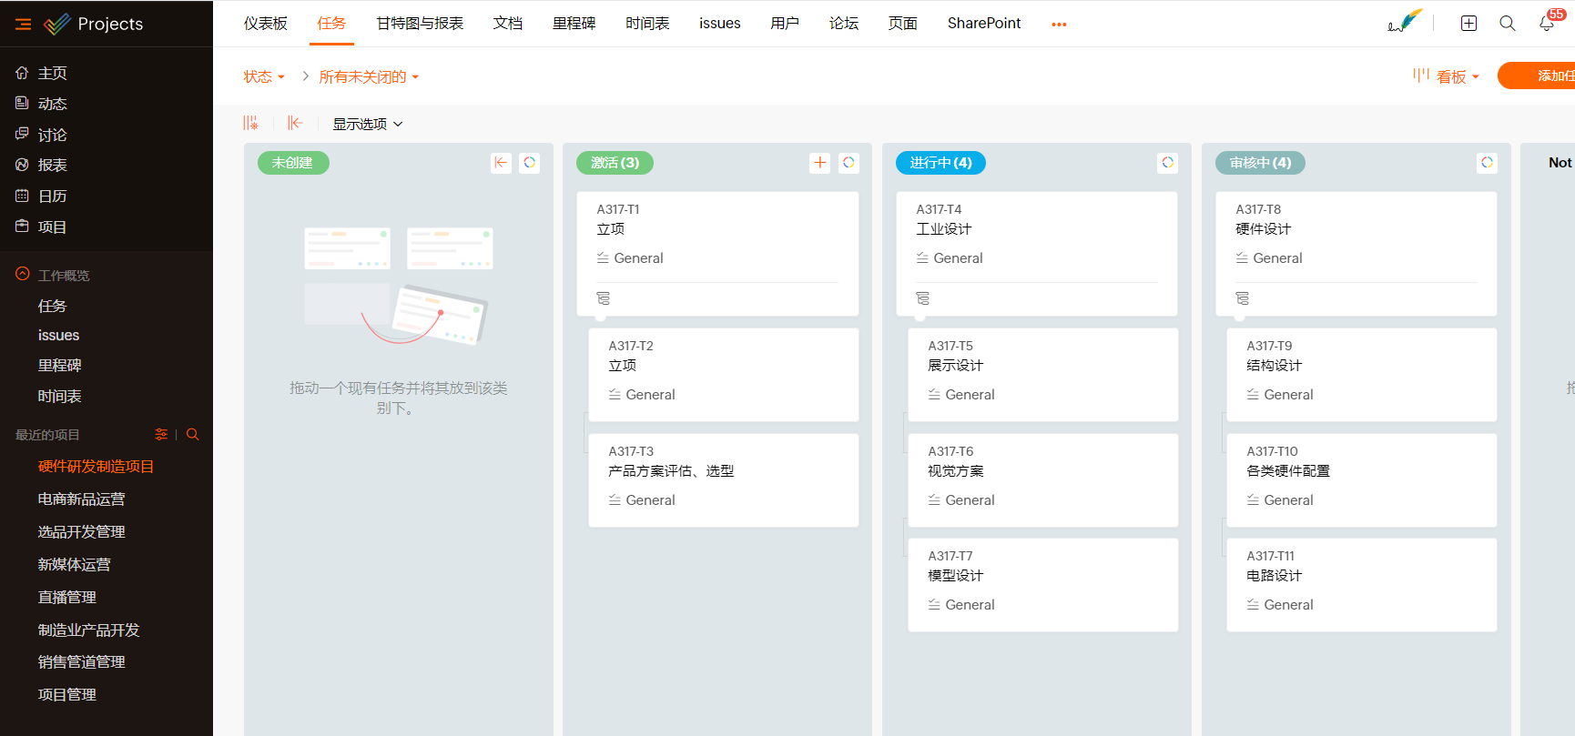This screenshot has height=736, width=1575.
Task: Add a task in the 激活 column
Action: [x=819, y=163]
